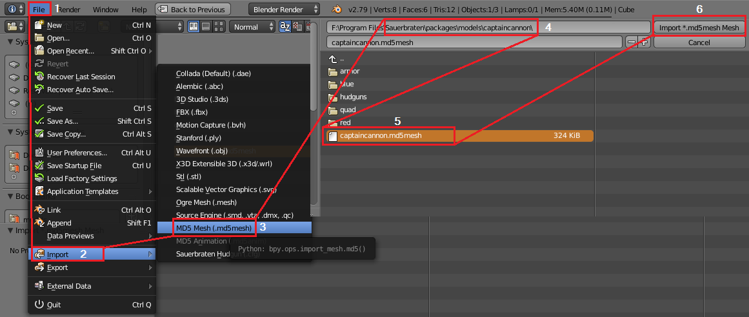Click the Cancel button

coord(699,43)
